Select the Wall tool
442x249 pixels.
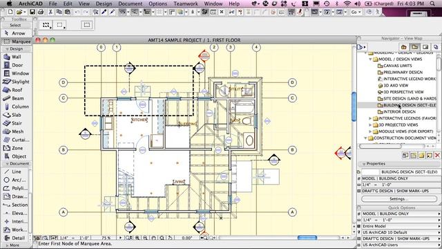tap(16, 57)
